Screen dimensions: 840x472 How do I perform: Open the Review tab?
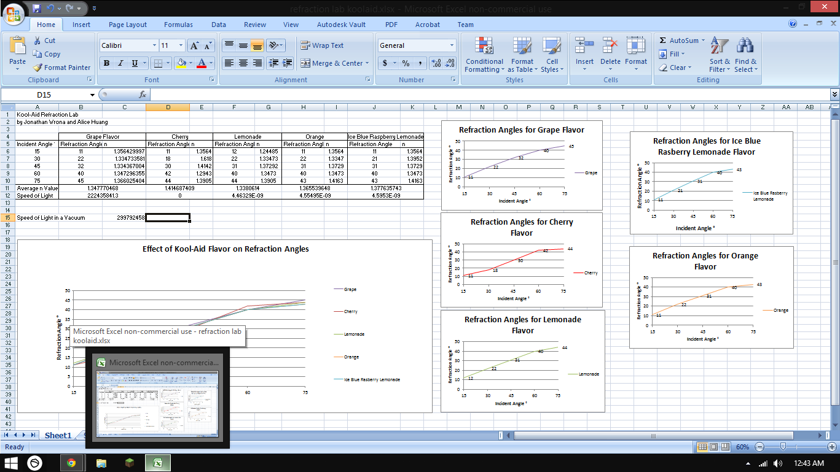(x=255, y=25)
